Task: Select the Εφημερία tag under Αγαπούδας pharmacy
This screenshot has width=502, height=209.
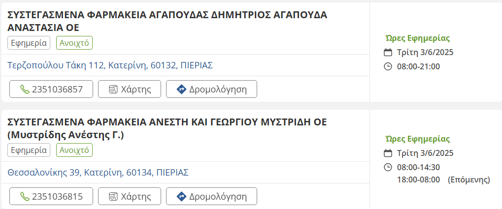Action: [29, 43]
